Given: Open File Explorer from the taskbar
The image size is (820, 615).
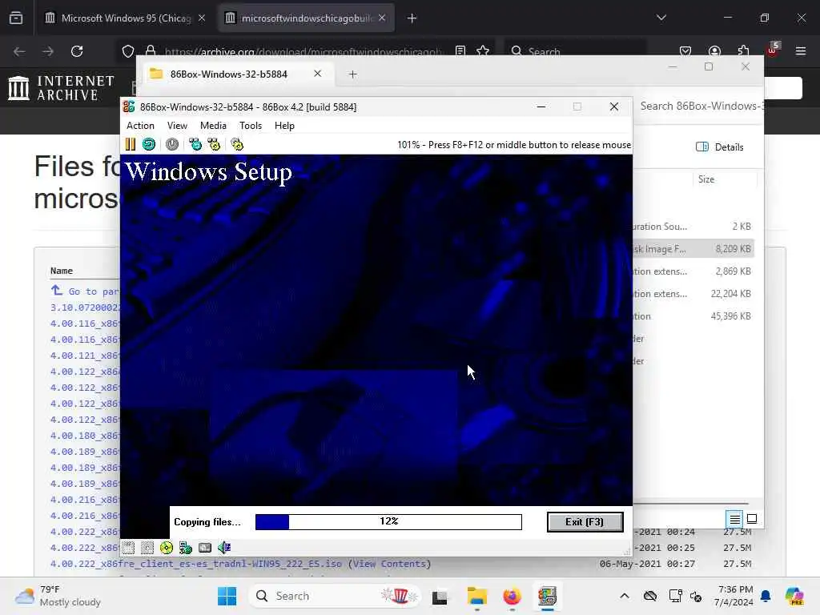Looking at the screenshot, I should 477,596.
